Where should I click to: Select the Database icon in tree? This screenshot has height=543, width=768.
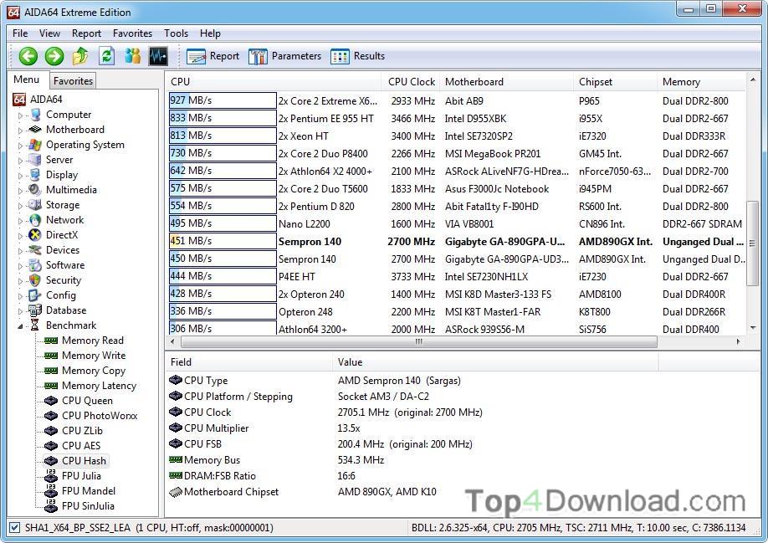click(35, 310)
